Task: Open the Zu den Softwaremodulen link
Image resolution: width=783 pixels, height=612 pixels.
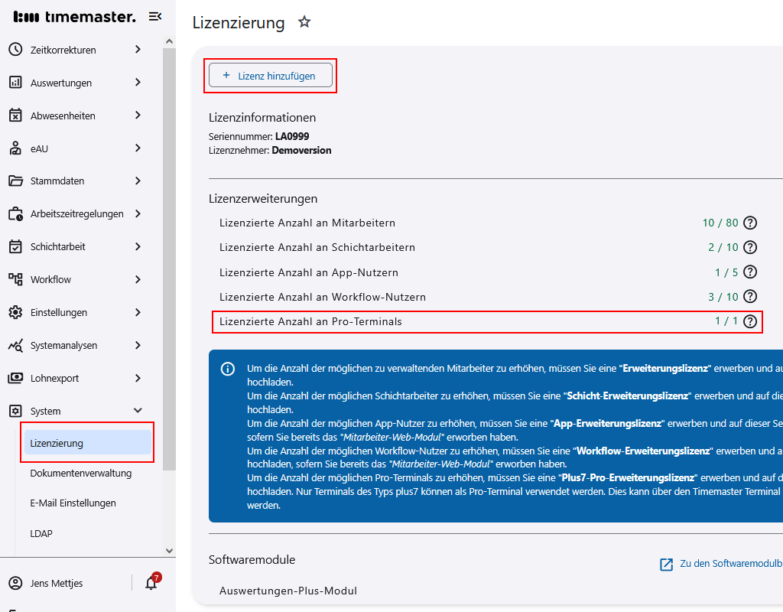Action: click(x=719, y=564)
